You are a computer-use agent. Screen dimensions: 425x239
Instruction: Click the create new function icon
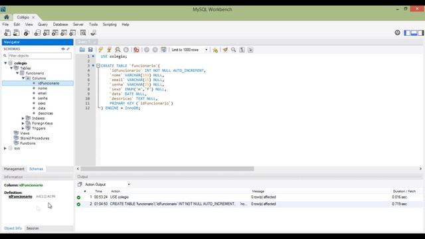72,33
